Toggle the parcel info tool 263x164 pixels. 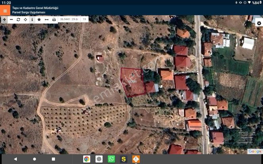32,19
